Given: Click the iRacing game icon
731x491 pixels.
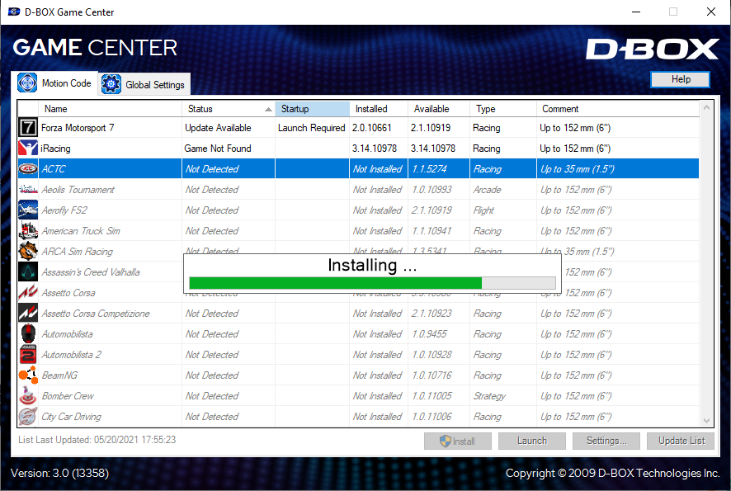Looking at the screenshot, I should 28,148.
